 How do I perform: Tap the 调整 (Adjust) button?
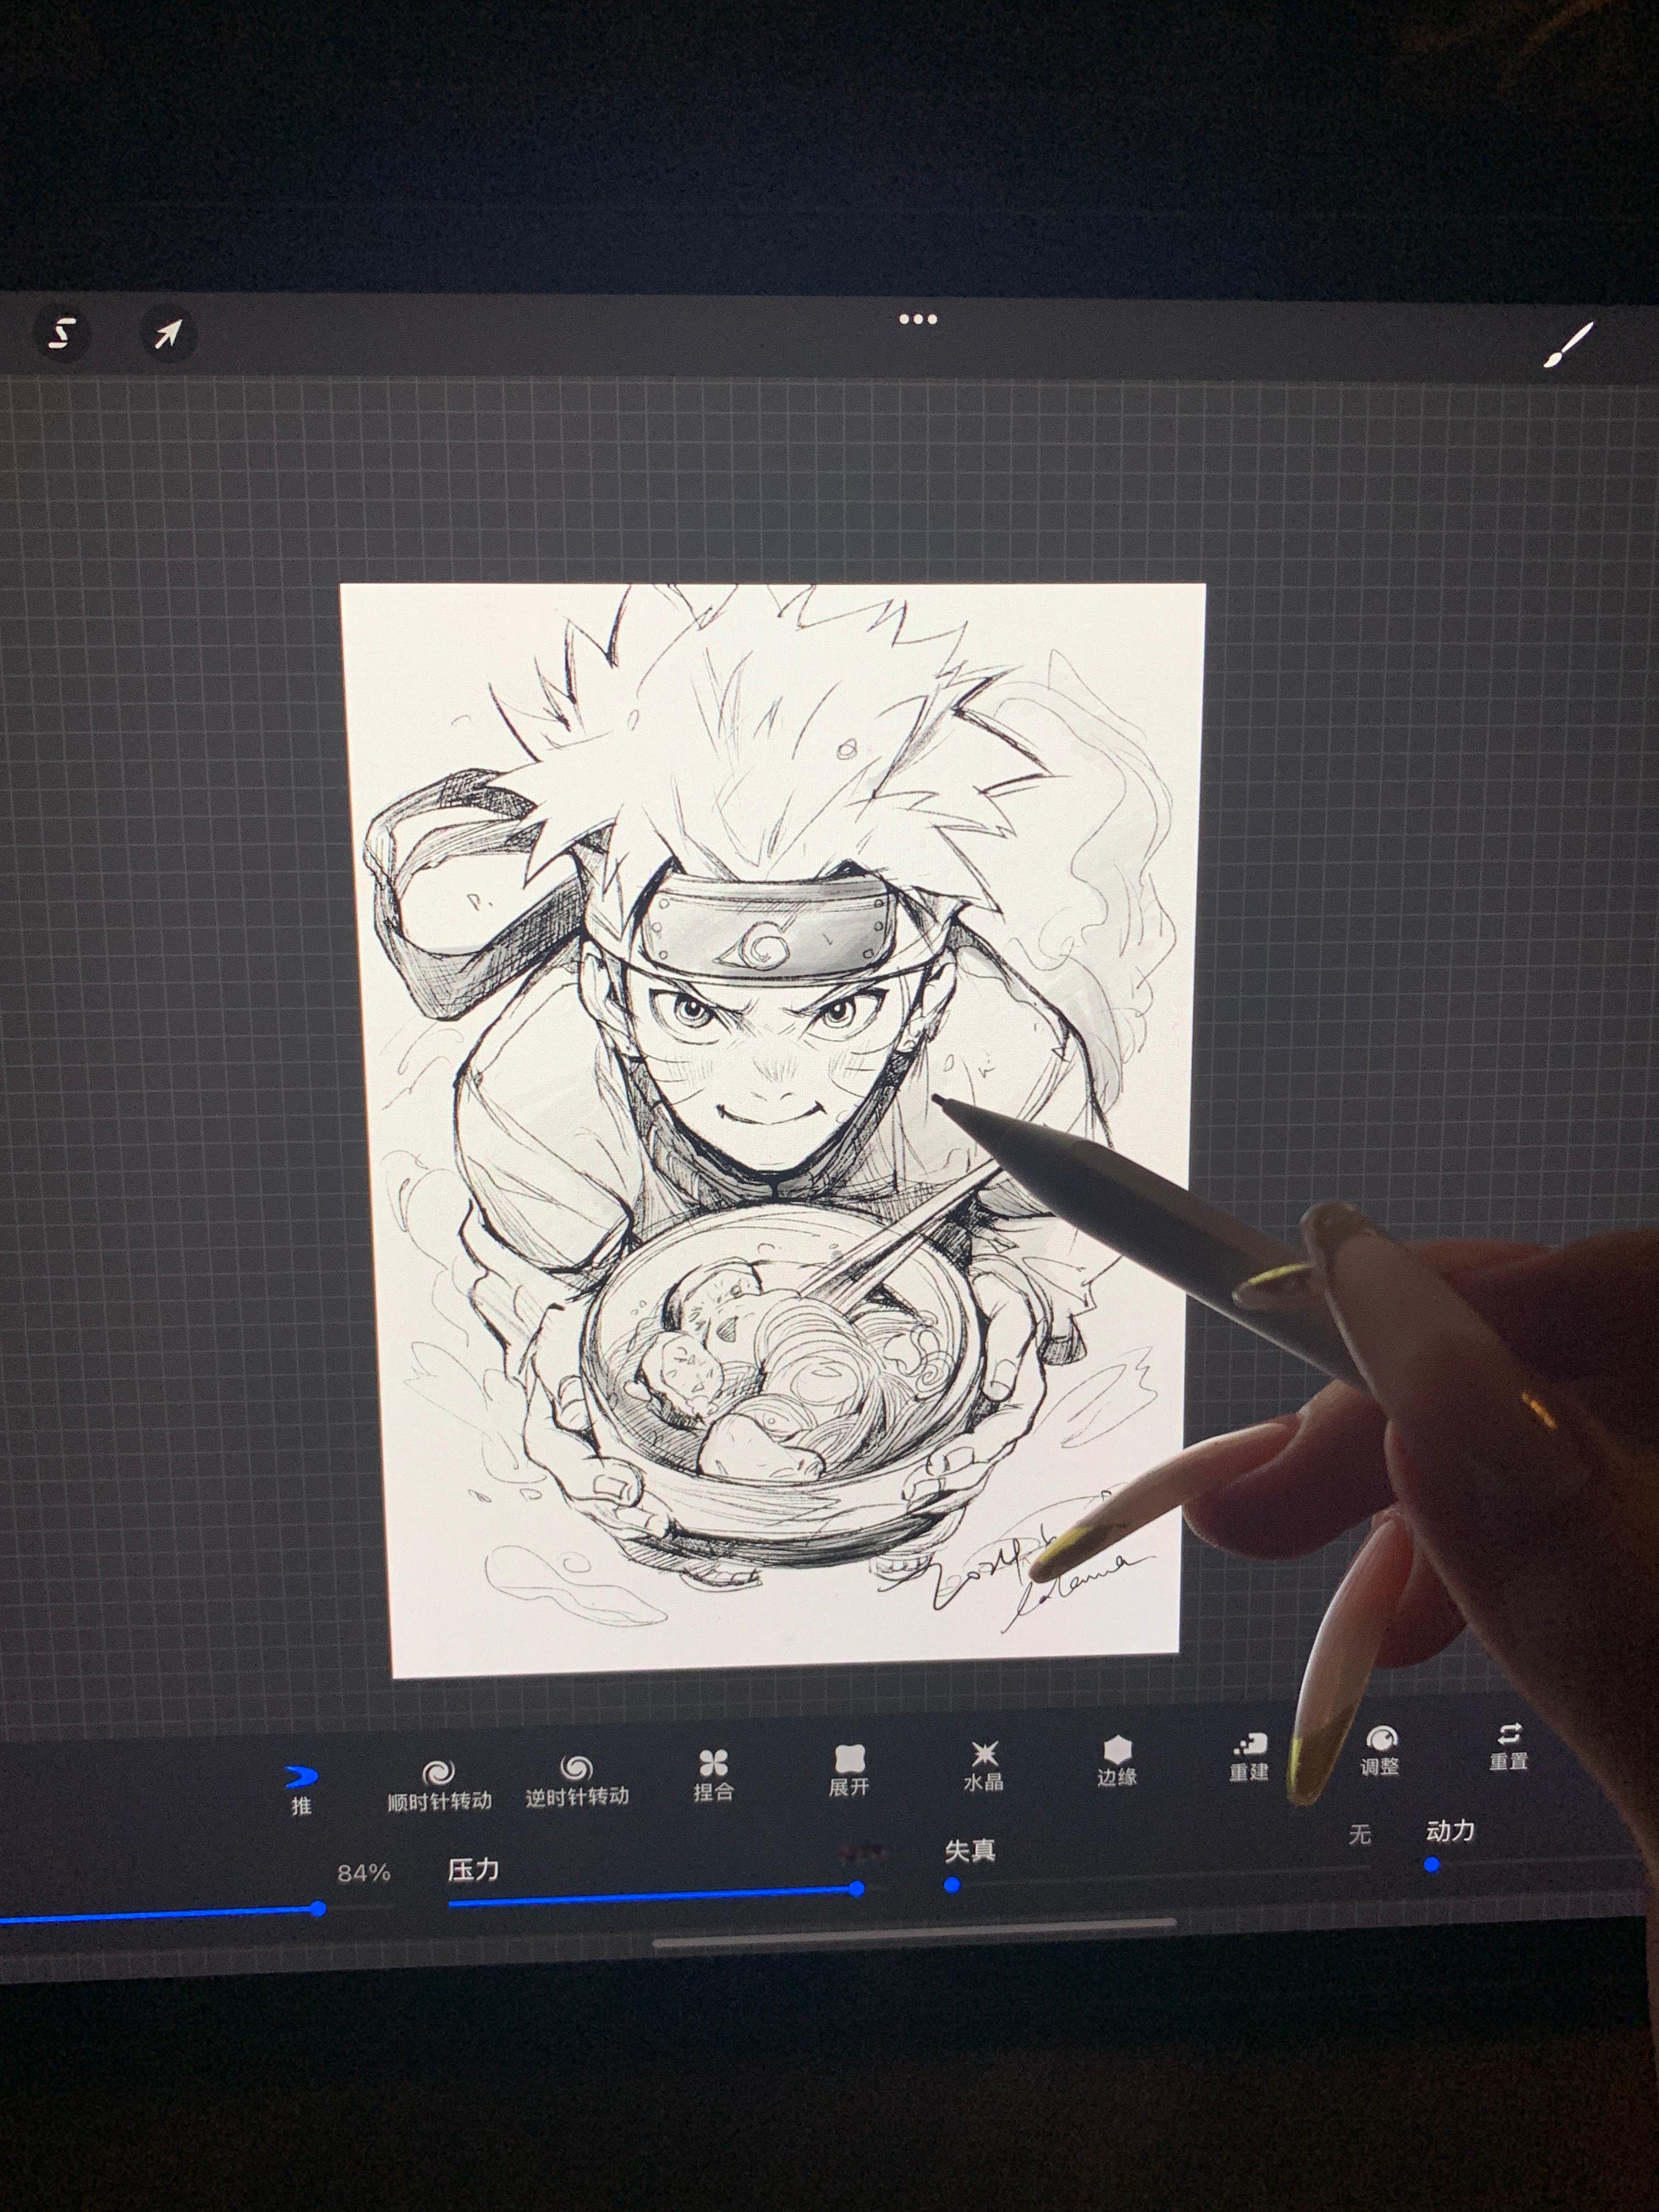tap(1380, 1752)
